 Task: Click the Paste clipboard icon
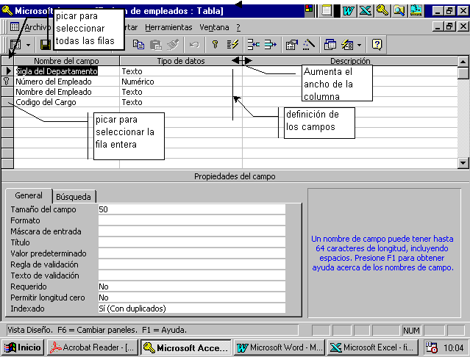tap(156, 45)
